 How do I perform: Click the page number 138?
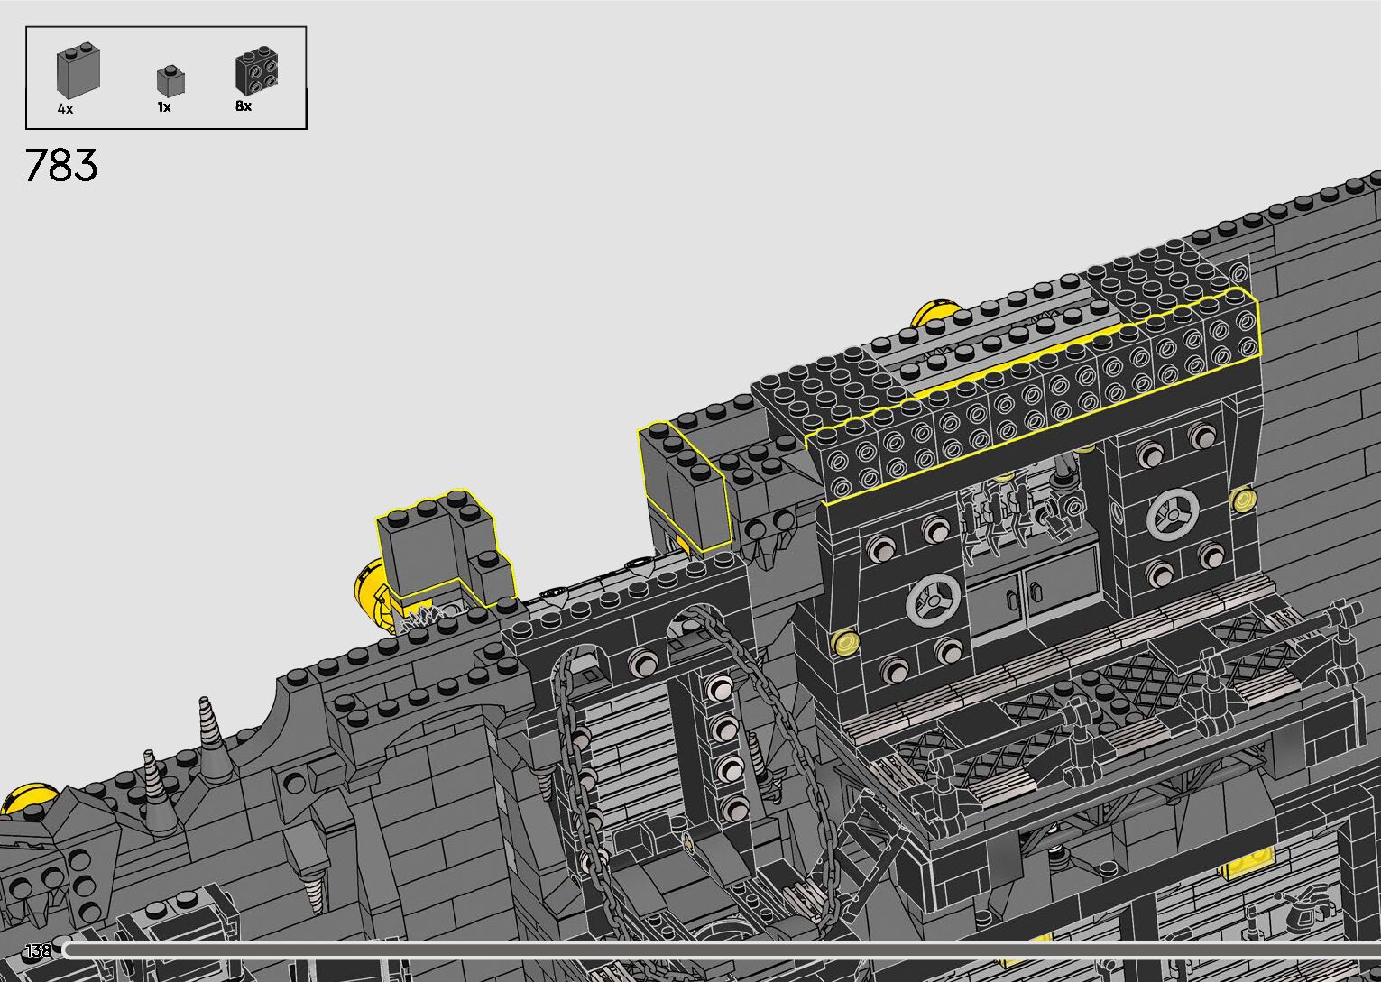click(39, 950)
